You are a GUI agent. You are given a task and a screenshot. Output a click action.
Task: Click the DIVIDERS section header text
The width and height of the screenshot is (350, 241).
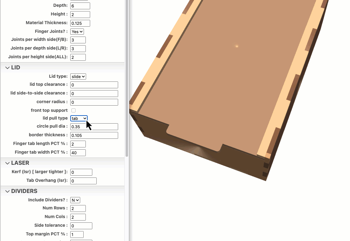[24, 191]
